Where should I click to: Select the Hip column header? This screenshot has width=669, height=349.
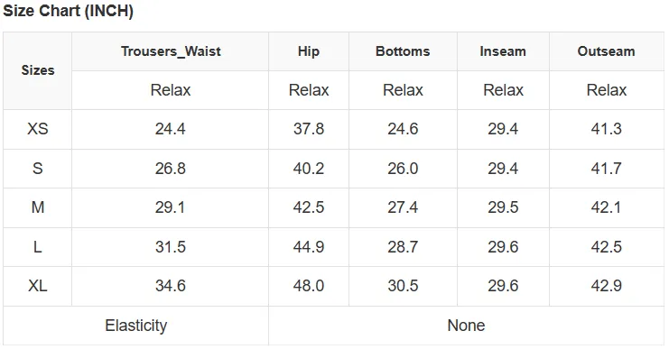(x=309, y=51)
